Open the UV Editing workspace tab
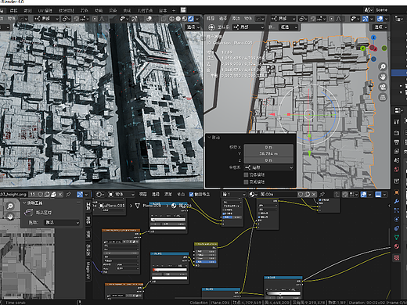The image size is (407, 305). tap(45, 11)
